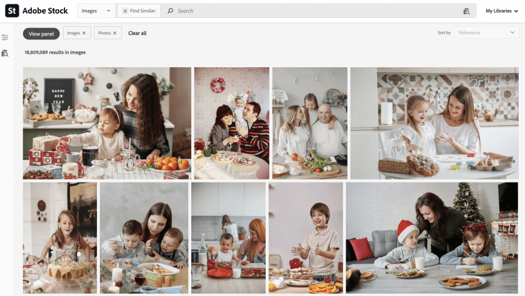Screen dimensions: 525x296
Task: Click the Clear all link
Action: tap(137, 33)
